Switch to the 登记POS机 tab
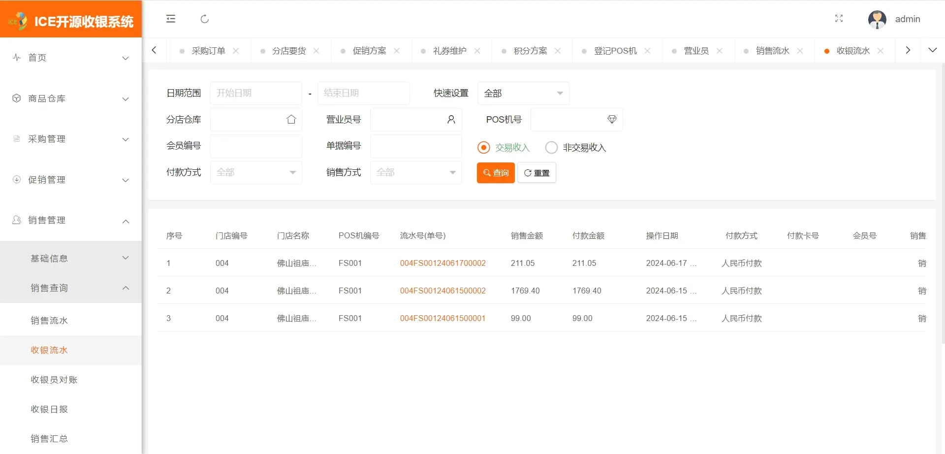 pyautogui.click(x=616, y=51)
